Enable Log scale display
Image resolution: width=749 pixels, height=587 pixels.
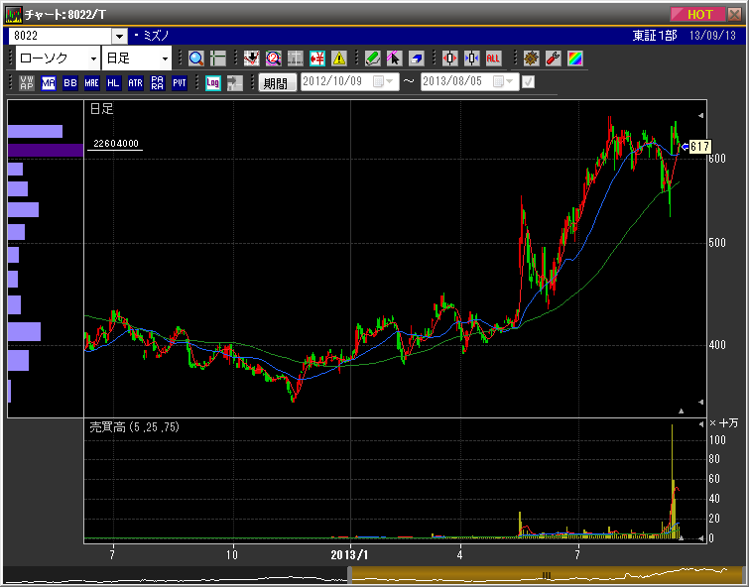(x=212, y=83)
